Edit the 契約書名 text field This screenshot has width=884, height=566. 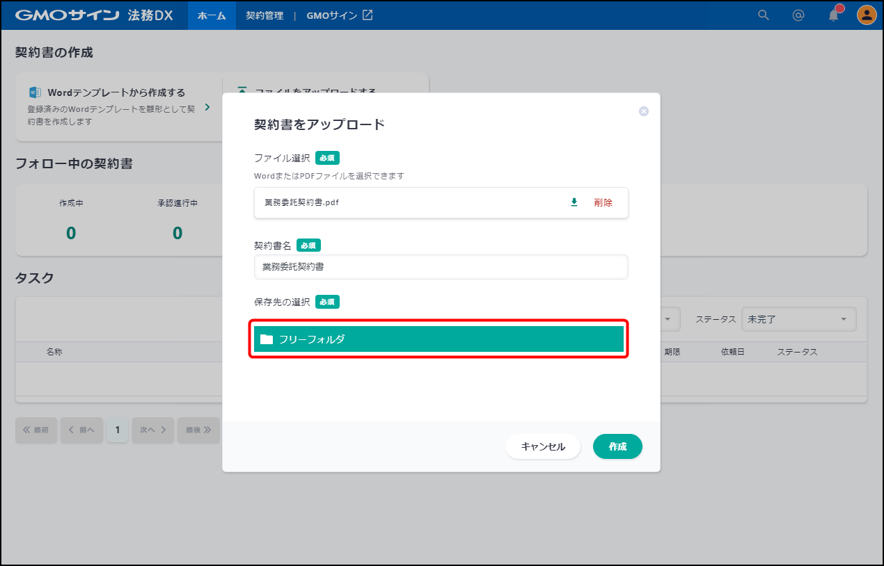click(441, 267)
